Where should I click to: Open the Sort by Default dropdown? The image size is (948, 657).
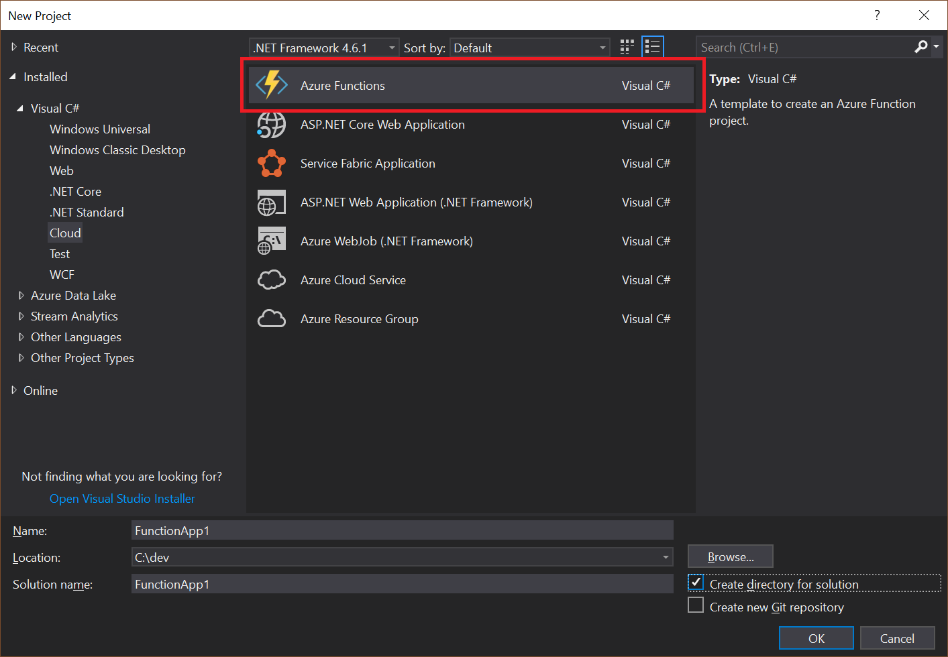point(529,48)
